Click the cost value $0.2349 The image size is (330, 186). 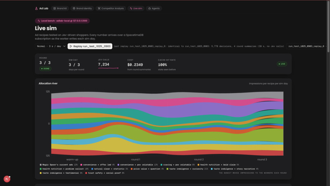(135, 65)
